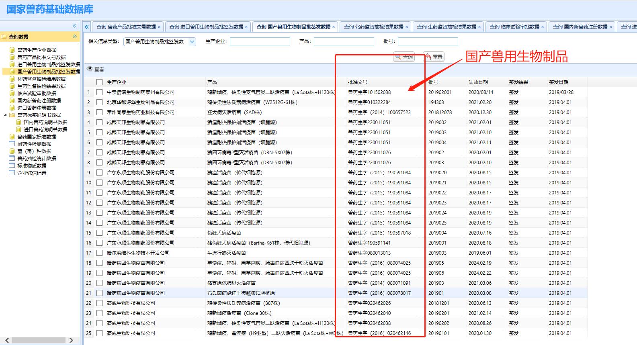Screen dimensions: 637x345
Task: Open 化药监督抽检结果数据 tree item
Action: 41,79
